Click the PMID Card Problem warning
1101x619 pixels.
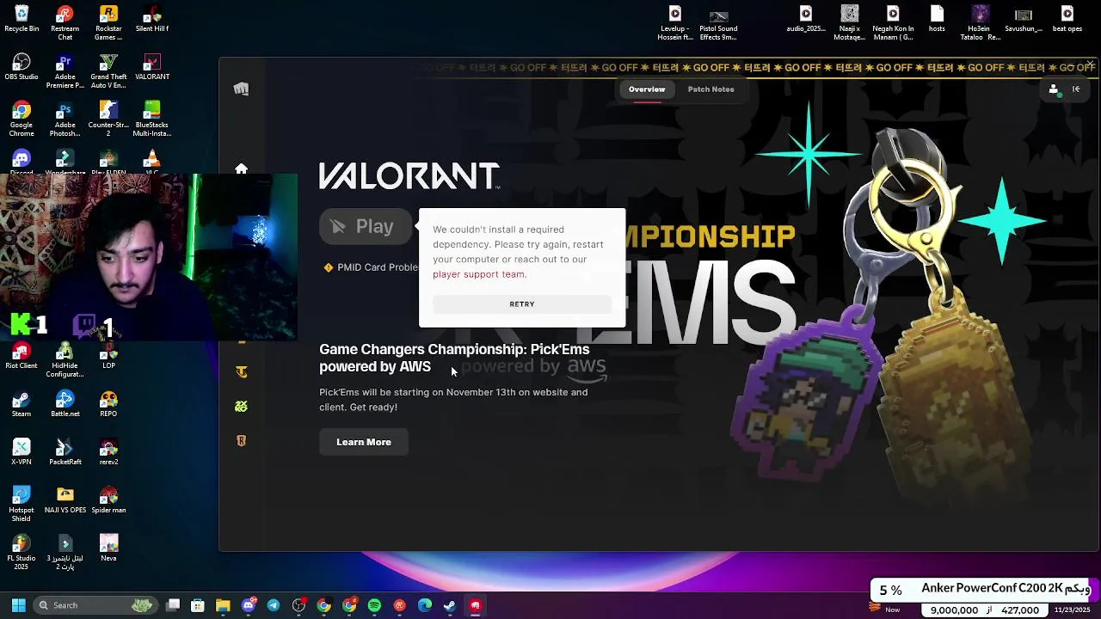pyautogui.click(x=372, y=267)
